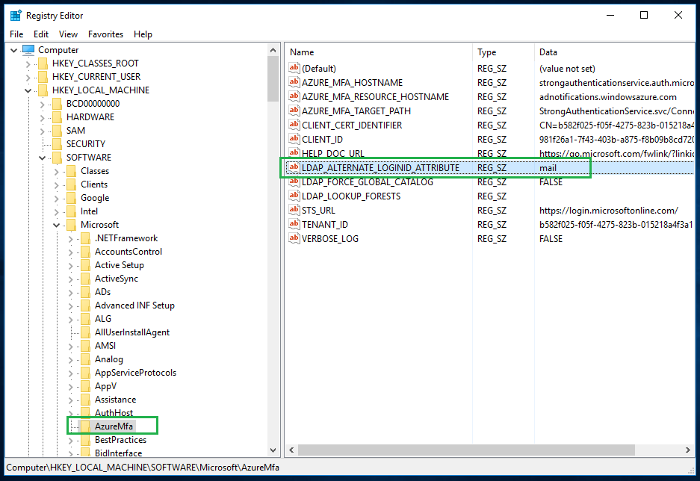Viewport: 700px width, 481px height.
Task: Select the LDAP_FORCE_GLOBAL_CATALOG value
Action: pos(367,182)
